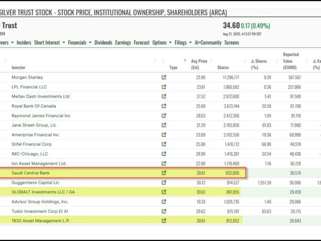Screen dimensions: 321x241
Task: Expand the Financials dropdown menu
Action: tap(79, 43)
